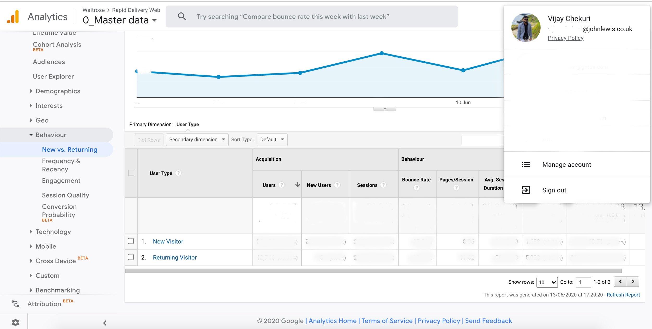Image resolution: width=652 pixels, height=329 pixels.
Task: Open the New Visitor link
Action: pyautogui.click(x=168, y=241)
